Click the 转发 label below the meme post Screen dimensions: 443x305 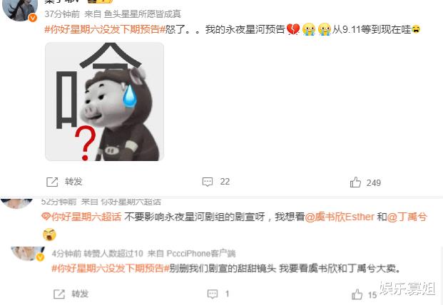pyautogui.click(x=73, y=182)
